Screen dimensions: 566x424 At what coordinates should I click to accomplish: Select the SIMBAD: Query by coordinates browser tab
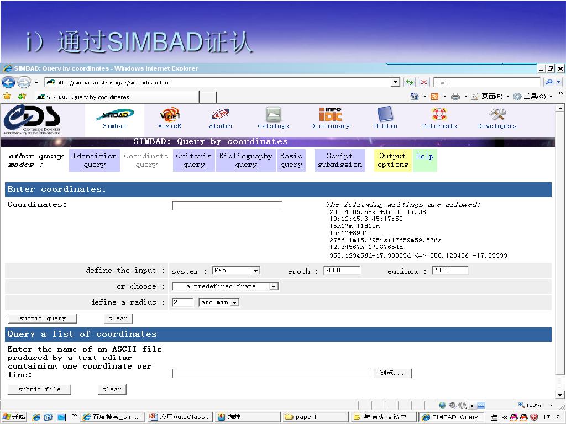[x=117, y=97]
